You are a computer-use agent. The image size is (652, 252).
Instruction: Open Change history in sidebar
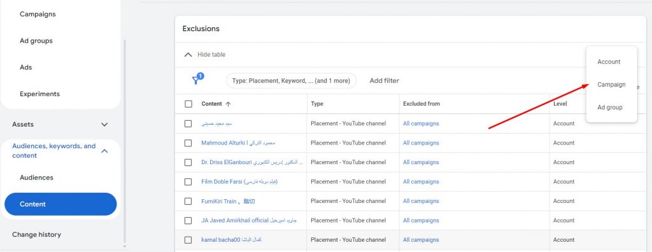tap(36, 235)
